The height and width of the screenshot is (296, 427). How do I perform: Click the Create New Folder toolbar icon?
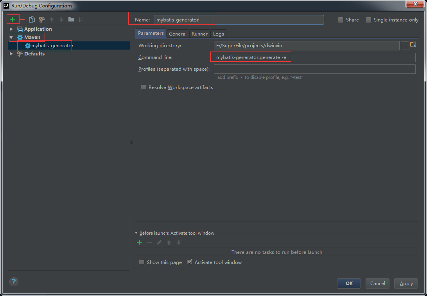coord(71,20)
